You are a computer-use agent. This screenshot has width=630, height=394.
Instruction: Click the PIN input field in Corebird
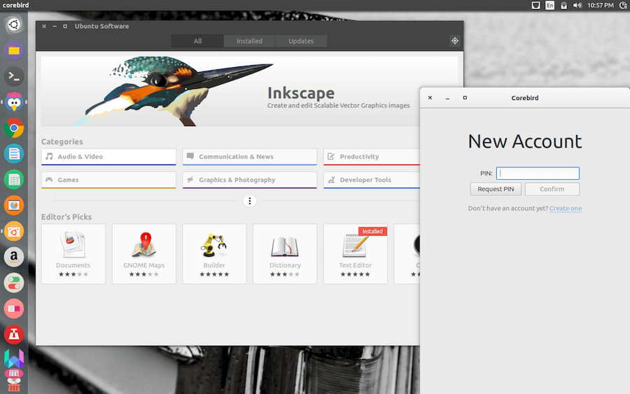pos(538,173)
